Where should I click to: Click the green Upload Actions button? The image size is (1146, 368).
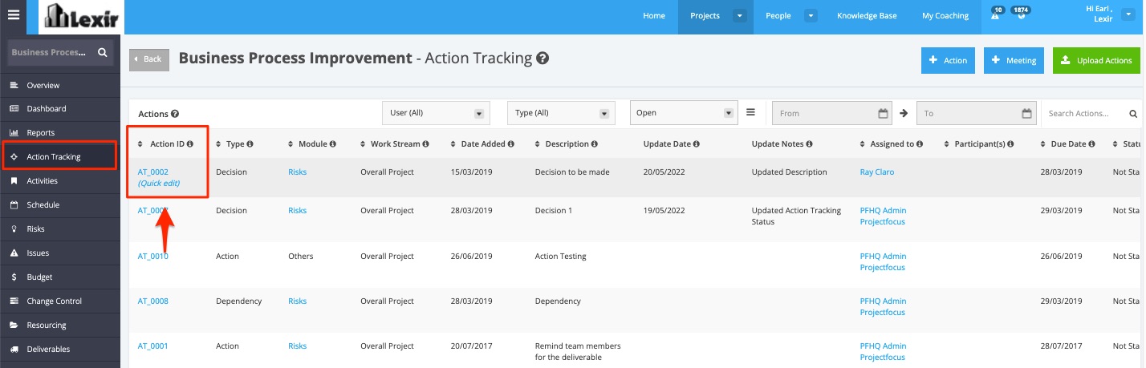coord(1096,60)
